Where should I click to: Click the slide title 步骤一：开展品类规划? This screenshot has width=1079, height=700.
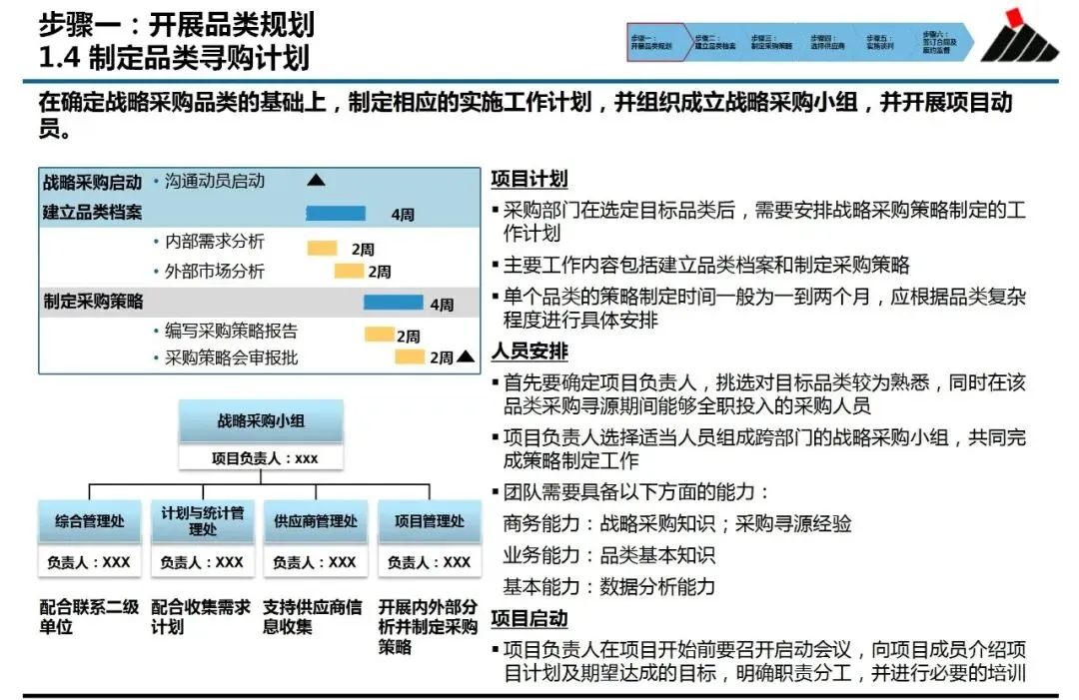[x=176, y=25]
